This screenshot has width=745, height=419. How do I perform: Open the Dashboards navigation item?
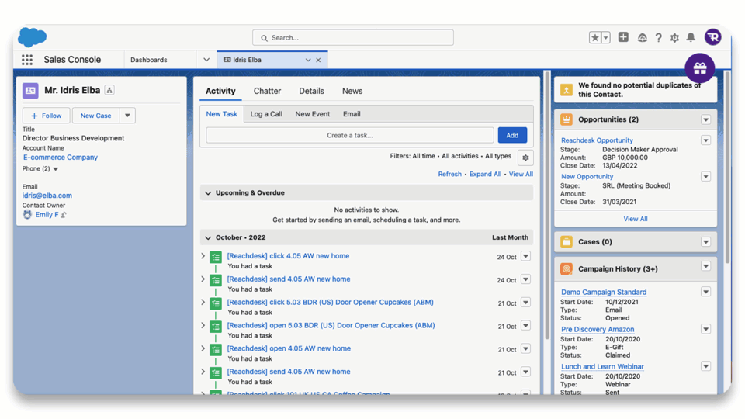tap(149, 60)
